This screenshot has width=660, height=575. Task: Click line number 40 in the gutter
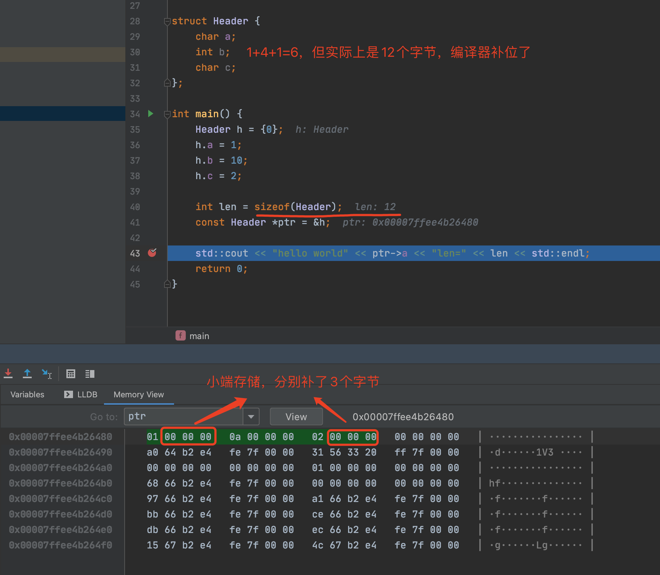pyautogui.click(x=135, y=207)
